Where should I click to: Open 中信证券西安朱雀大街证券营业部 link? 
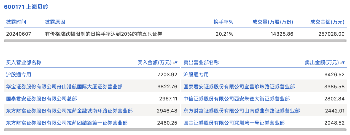237,99
